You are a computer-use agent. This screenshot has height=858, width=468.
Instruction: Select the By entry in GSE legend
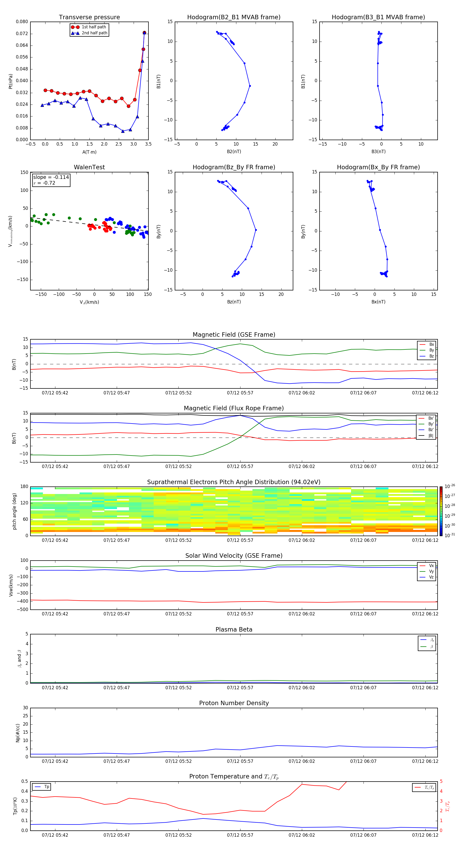[427, 350]
